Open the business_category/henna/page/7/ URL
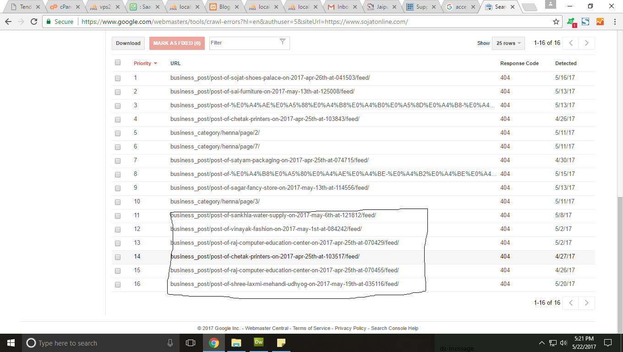Screen dimensions: 623x352 coord(215,147)
